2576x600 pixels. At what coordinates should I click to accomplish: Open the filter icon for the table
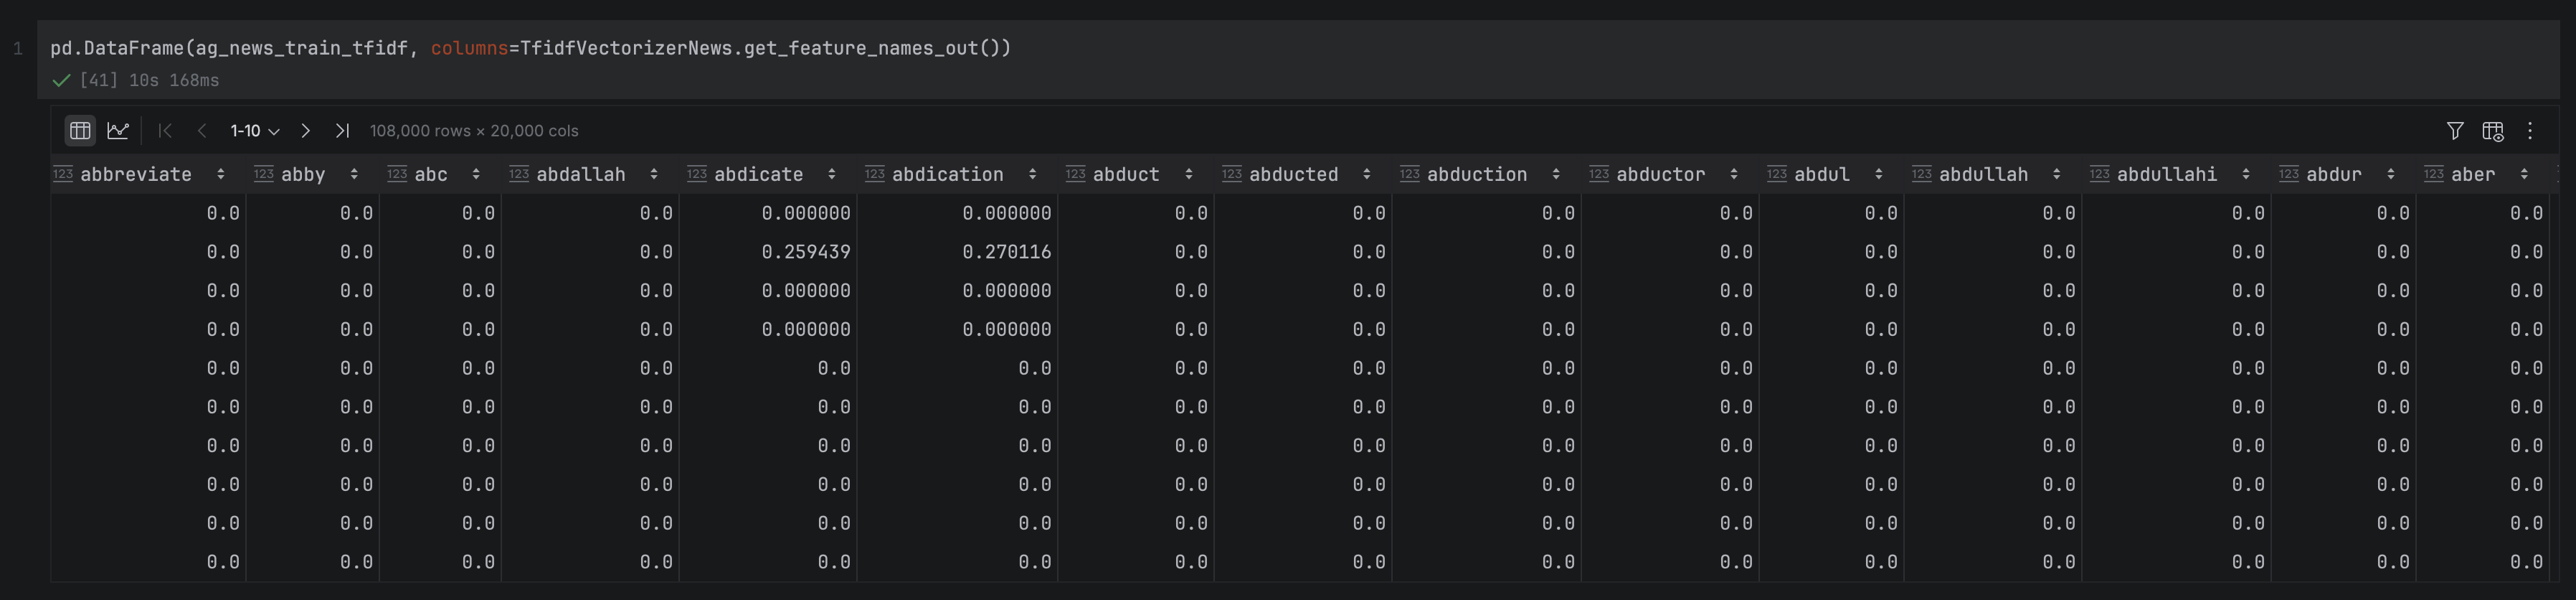2454,130
